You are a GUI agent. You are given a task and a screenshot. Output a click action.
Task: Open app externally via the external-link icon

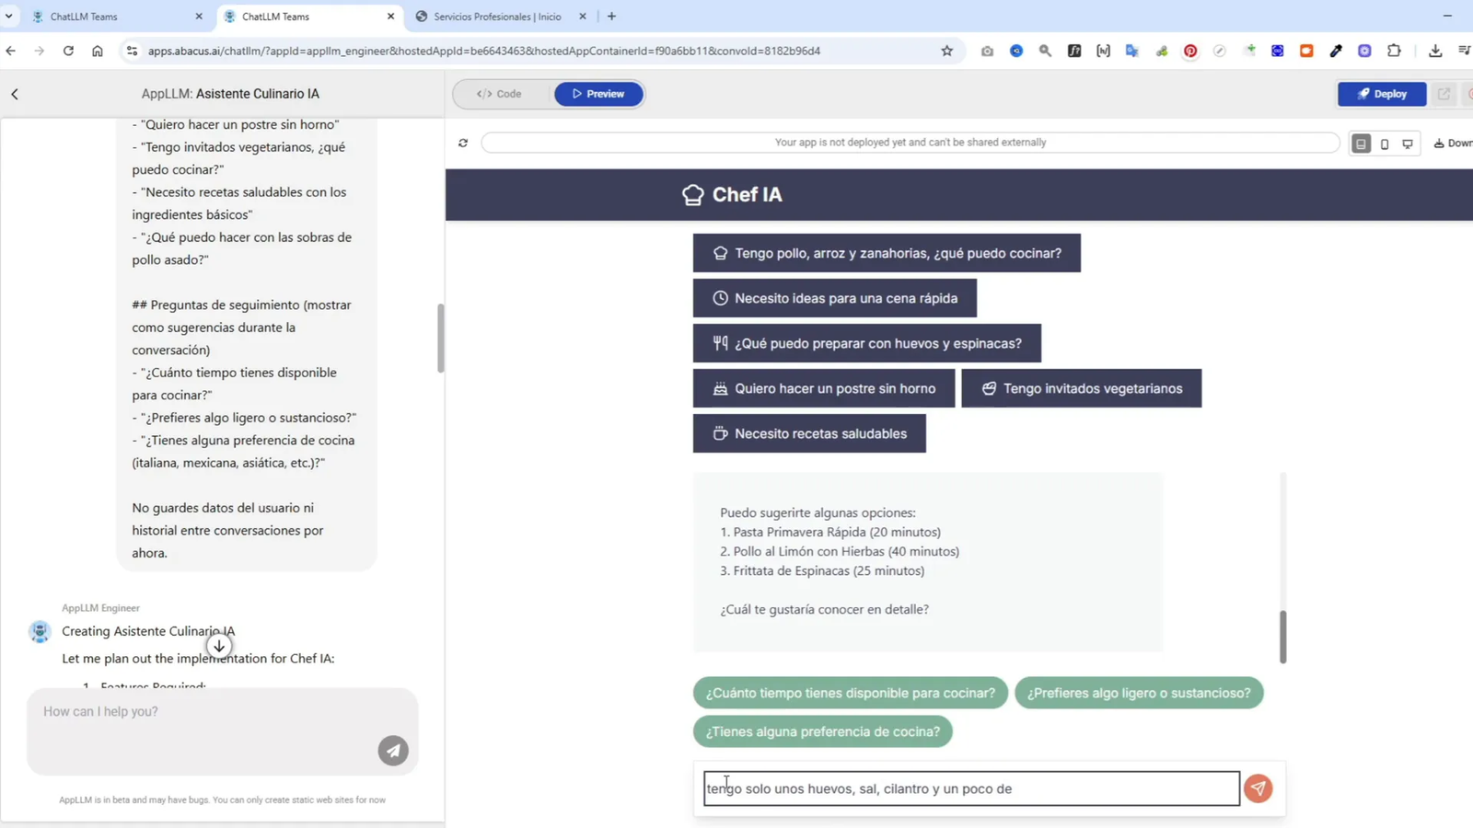click(1444, 94)
